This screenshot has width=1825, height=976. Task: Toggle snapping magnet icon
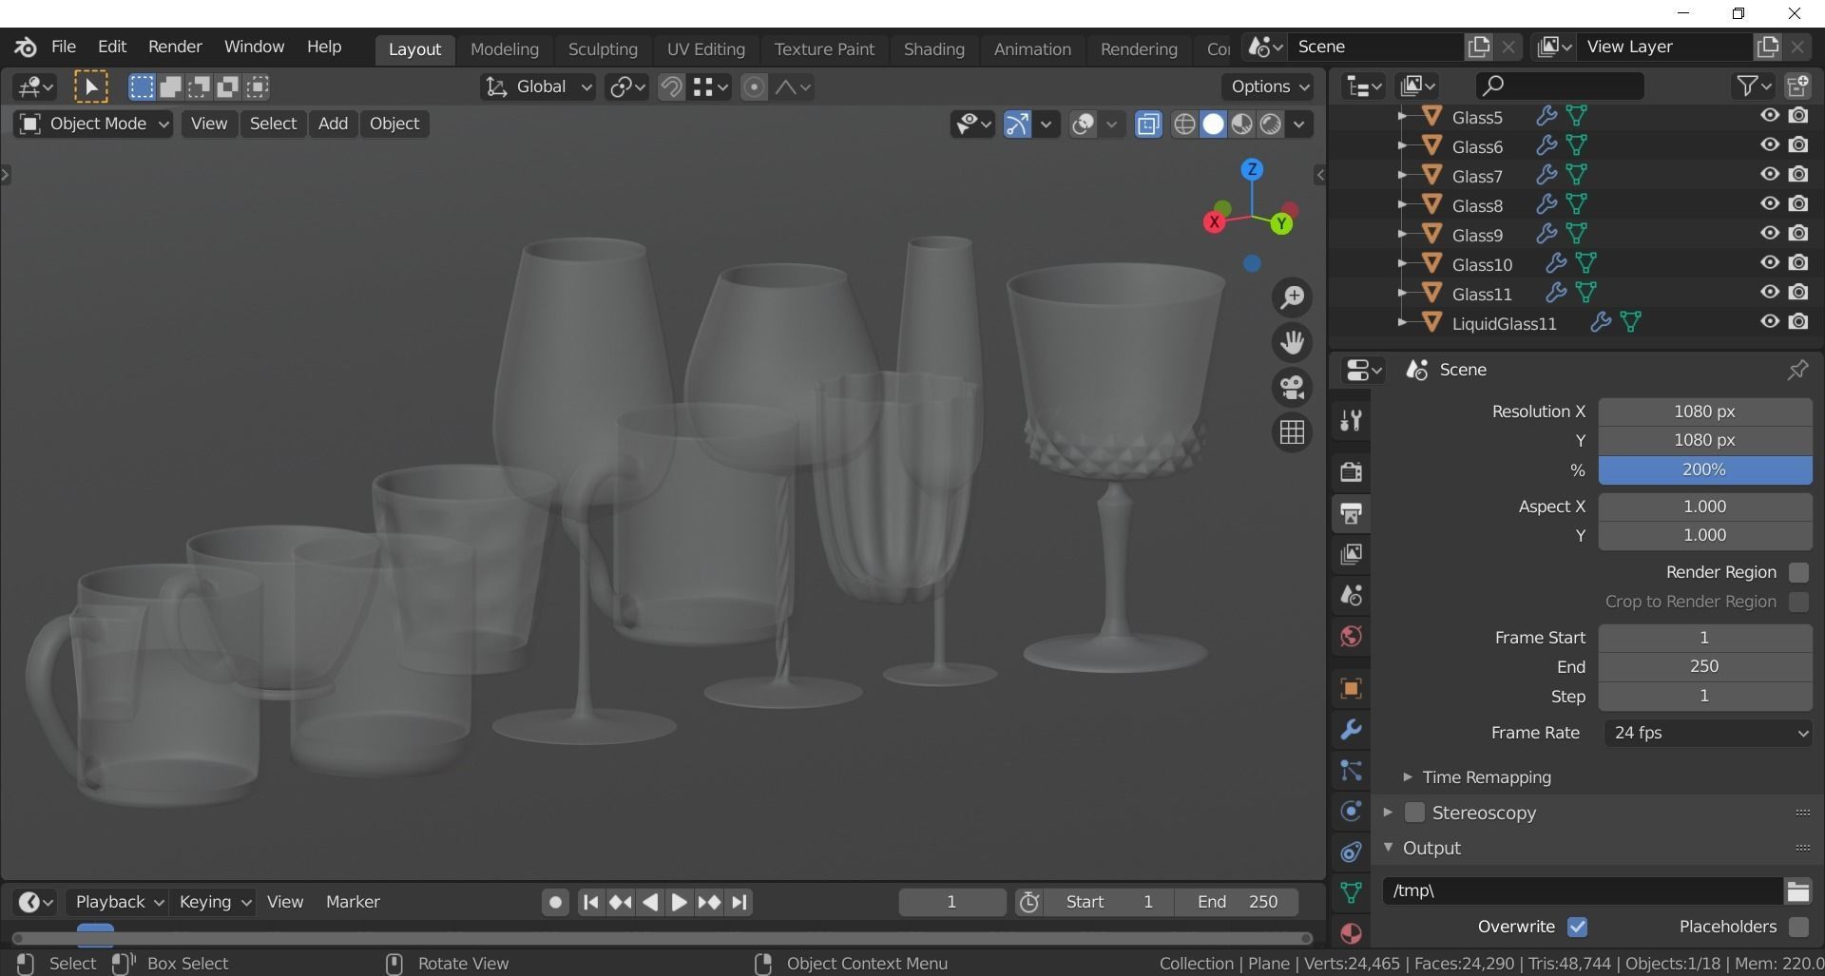coord(671,87)
